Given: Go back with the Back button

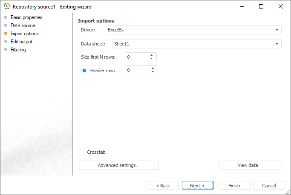Looking at the screenshot, I should (x=163, y=186).
